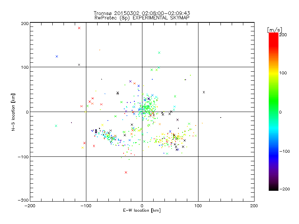Click the "E-W location [km]" axis label
299x224 pixels.
[x=142, y=211]
